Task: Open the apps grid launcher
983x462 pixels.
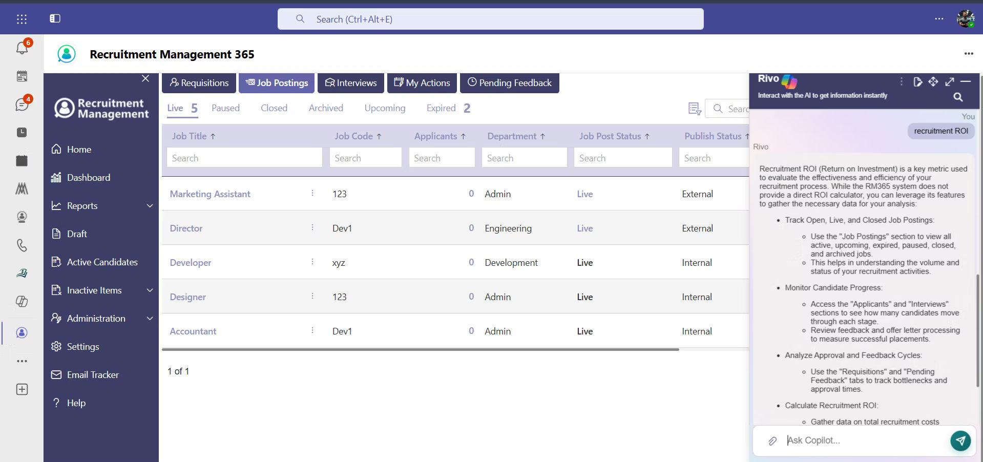Action: click(22, 19)
